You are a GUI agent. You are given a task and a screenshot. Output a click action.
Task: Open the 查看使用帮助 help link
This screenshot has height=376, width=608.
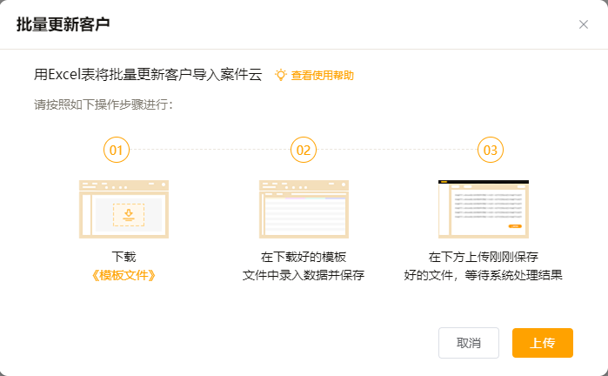[x=322, y=76]
